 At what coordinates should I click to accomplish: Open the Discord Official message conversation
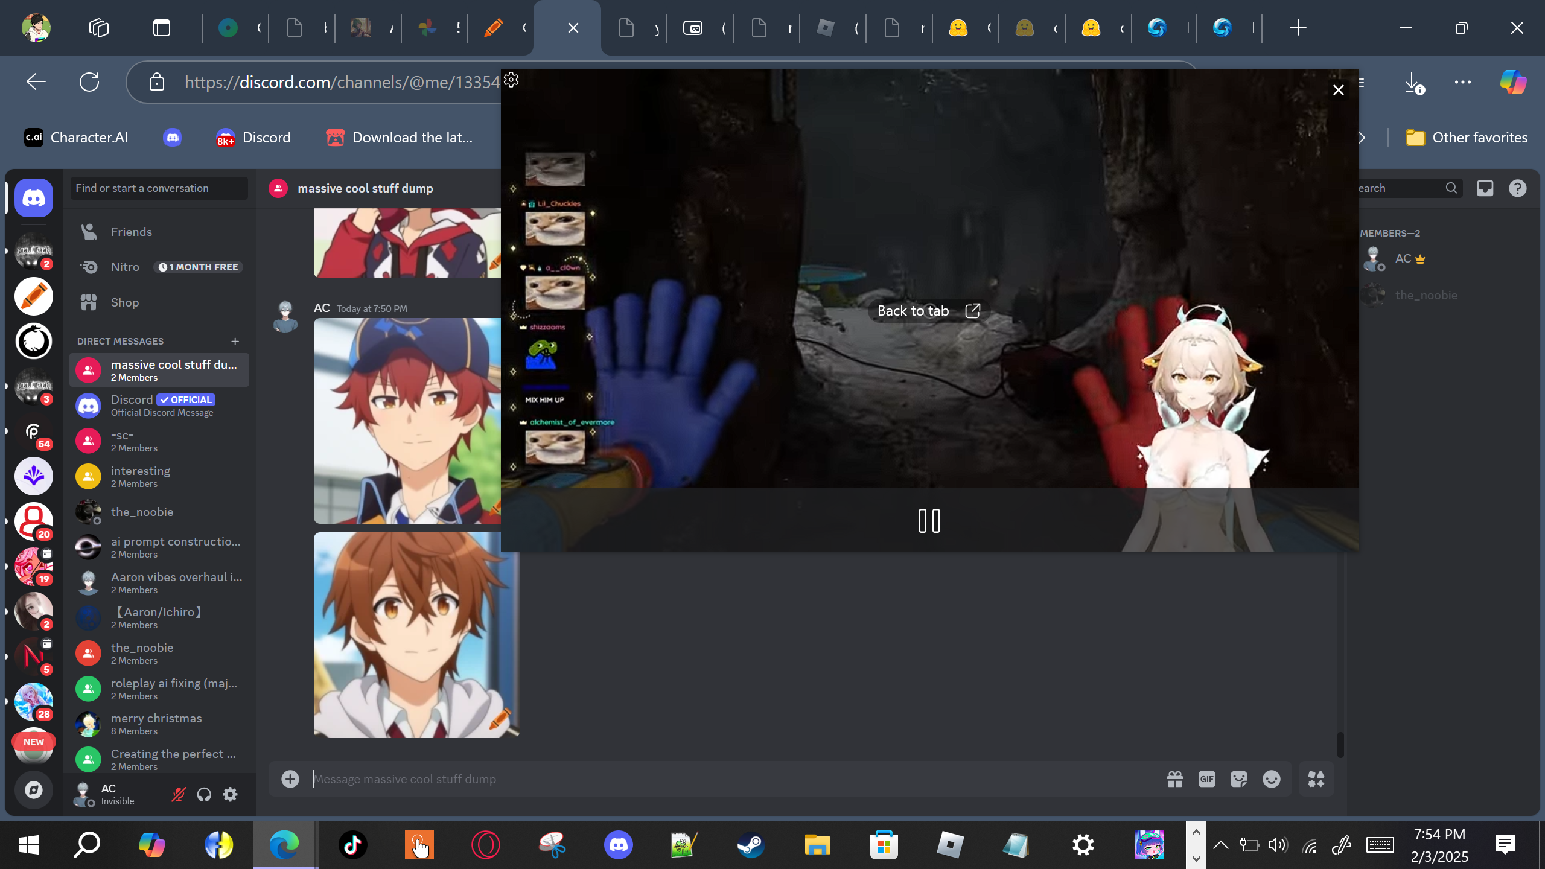(x=159, y=406)
